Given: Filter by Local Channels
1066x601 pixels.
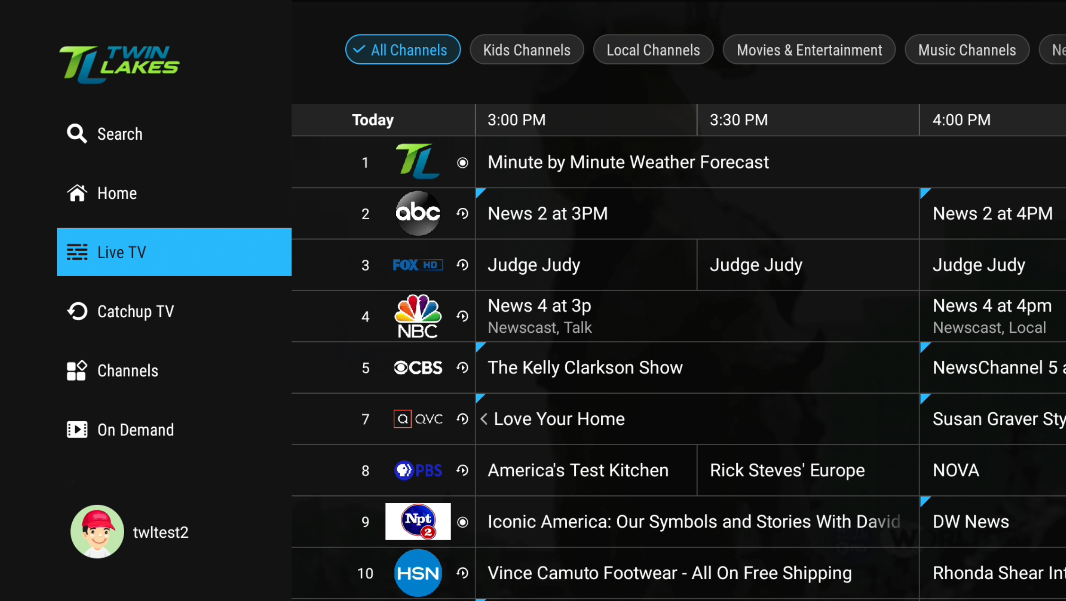Looking at the screenshot, I should 653,50.
